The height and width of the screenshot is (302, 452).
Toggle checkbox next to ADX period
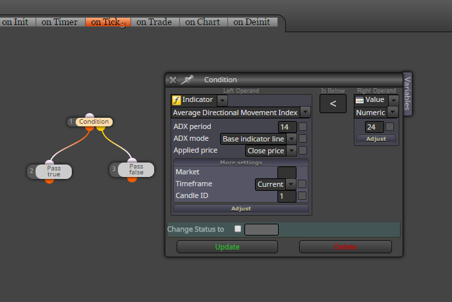tap(302, 127)
